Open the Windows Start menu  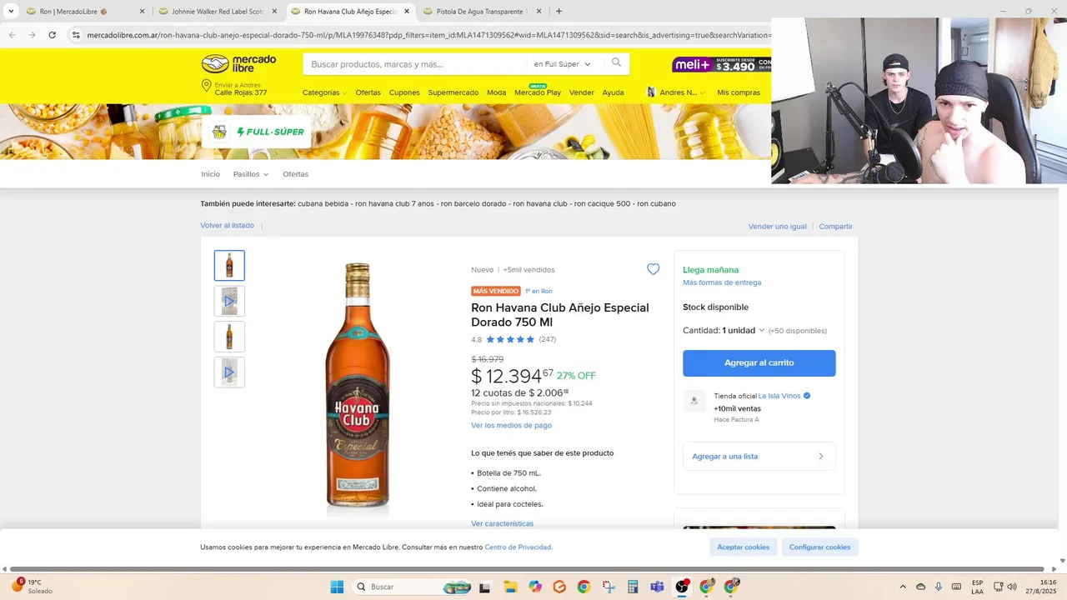coord(337,587)
